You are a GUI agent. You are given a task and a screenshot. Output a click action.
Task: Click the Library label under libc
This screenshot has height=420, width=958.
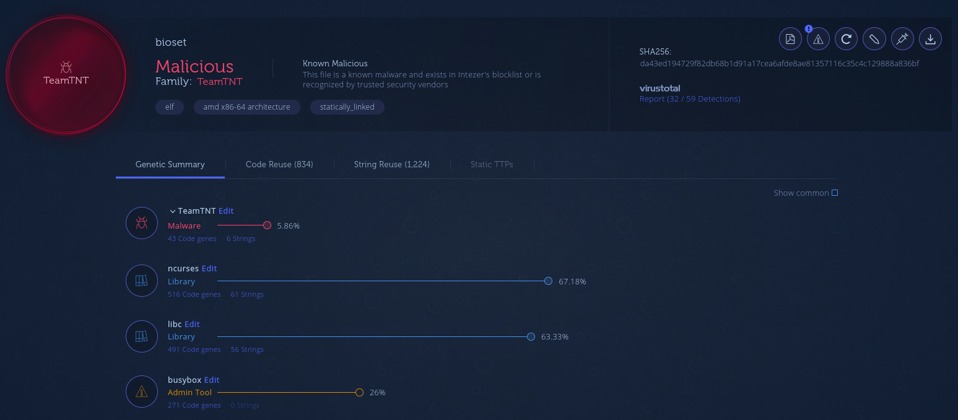181,336
